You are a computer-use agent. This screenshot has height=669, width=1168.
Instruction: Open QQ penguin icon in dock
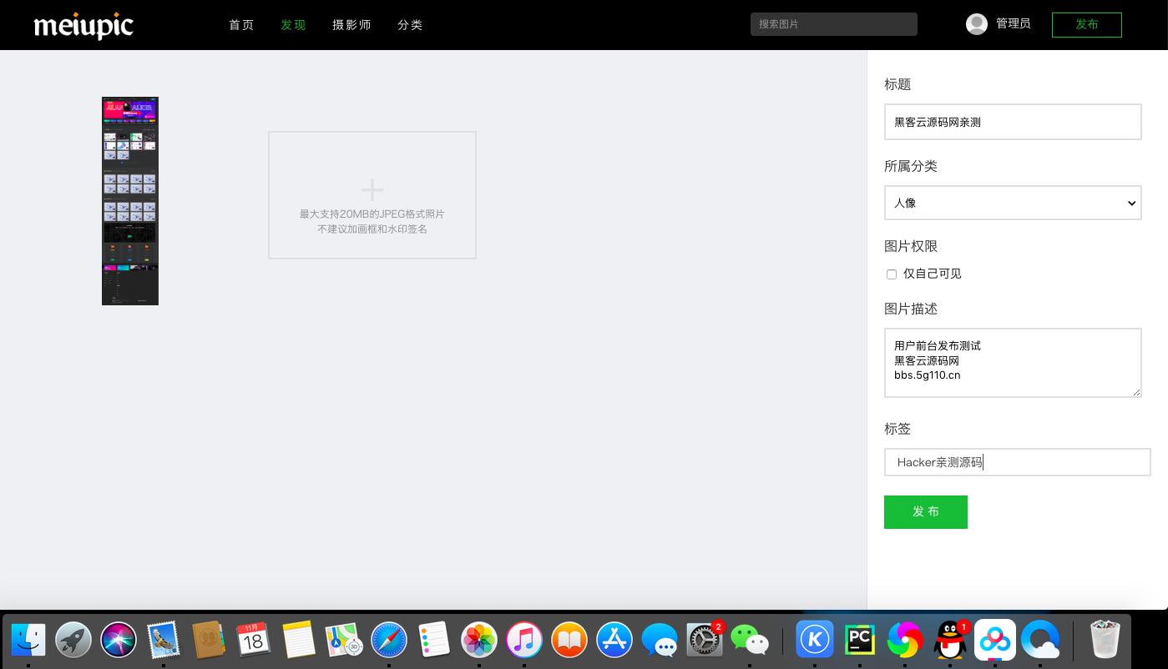pos(949,641)
